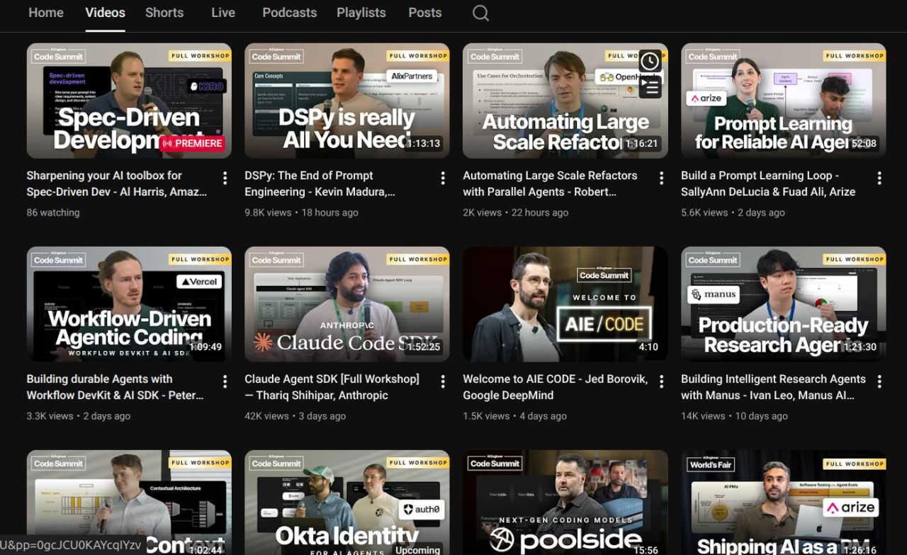The width and height of the screenshot is (907, 555).
Task: Open action menu for Manus Research Agents video
Action: (x=879, y=381)
